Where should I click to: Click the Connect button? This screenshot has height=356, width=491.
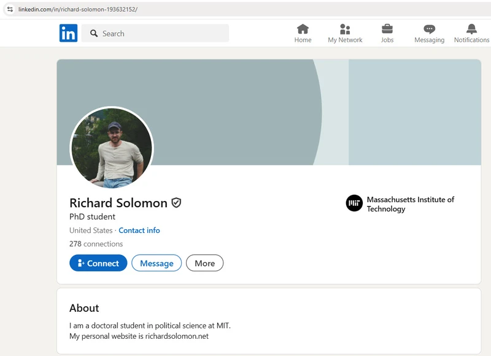(x=98, y=263)
